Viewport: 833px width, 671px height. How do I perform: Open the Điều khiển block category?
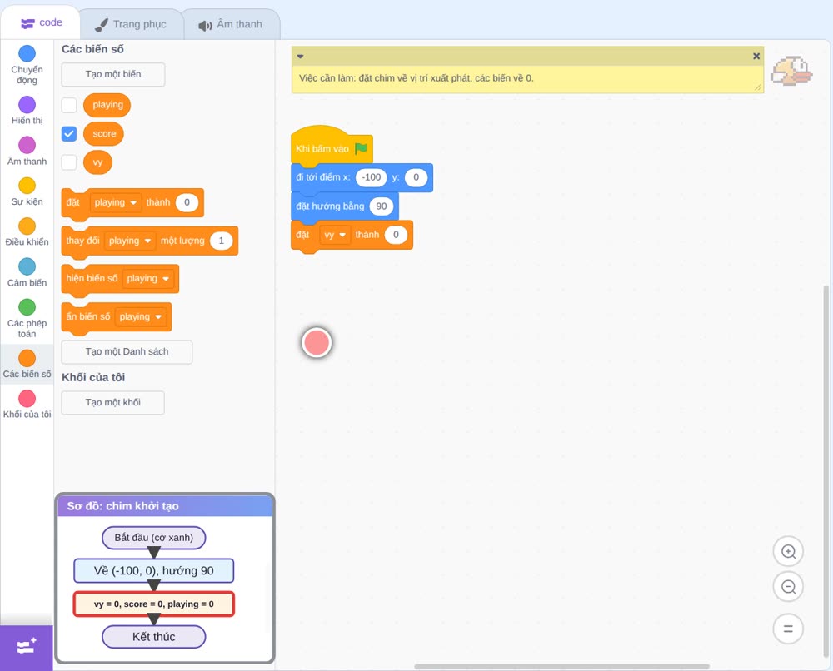(27, 232)
